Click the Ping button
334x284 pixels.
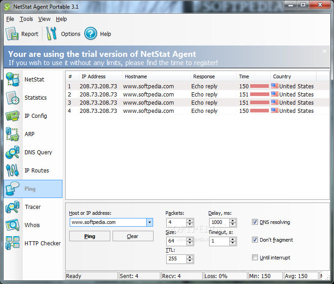[x=90, y=236]
